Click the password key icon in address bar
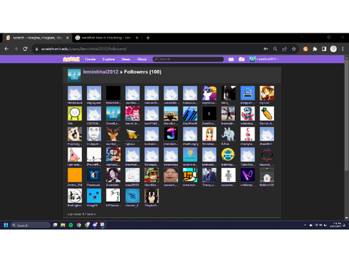The height and width of the screenshot is (262, 349). point(266,49)
